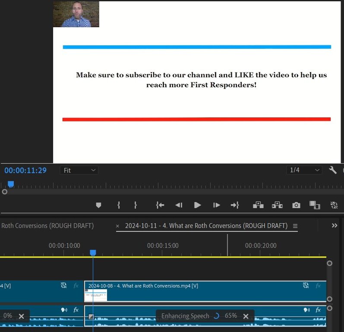The image size is (344, 332).
Task: Open comparison view icon
Action: coord(315,205)
